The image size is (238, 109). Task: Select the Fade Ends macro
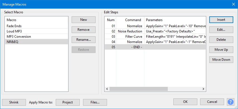point(37,26)
